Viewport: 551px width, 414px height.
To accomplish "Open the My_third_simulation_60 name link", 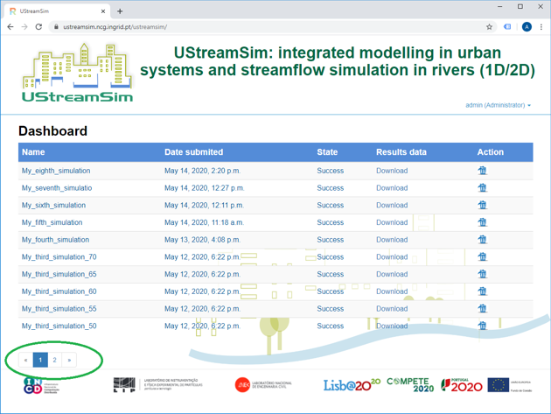I will (x=59, y=291).
